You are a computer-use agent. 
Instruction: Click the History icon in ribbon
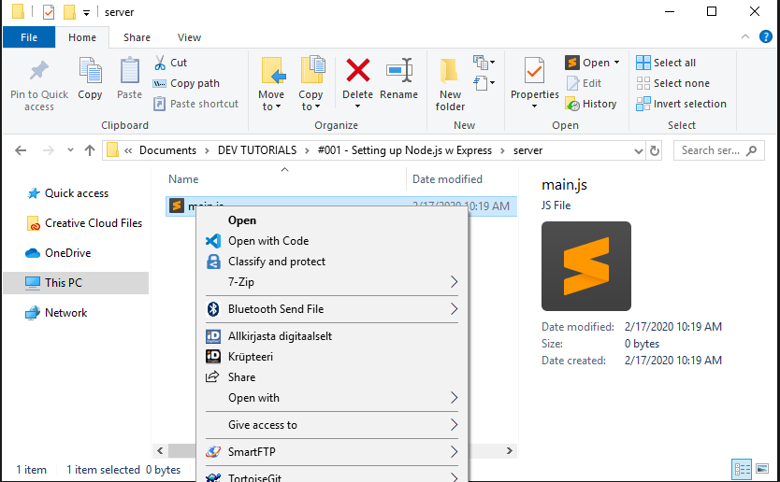click(x=572, y=104)
